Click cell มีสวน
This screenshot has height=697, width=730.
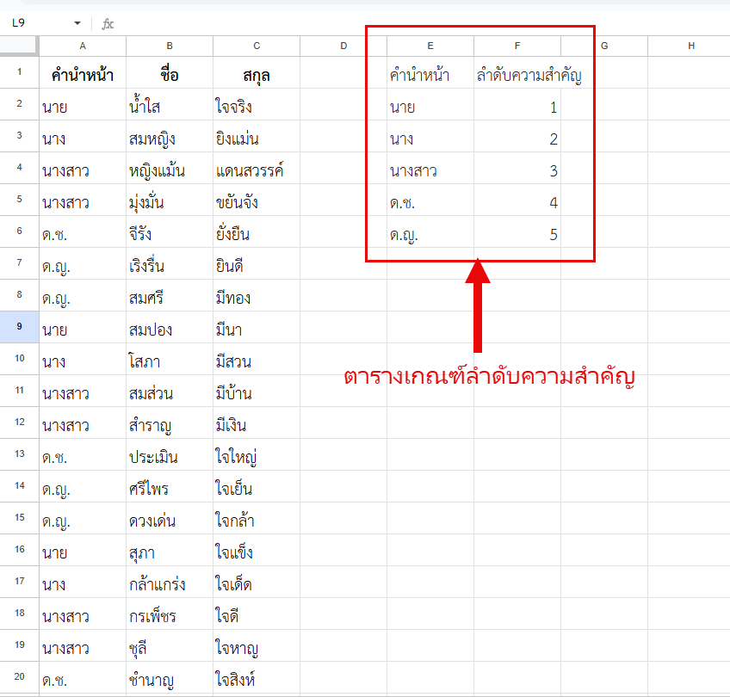point(257,359)
